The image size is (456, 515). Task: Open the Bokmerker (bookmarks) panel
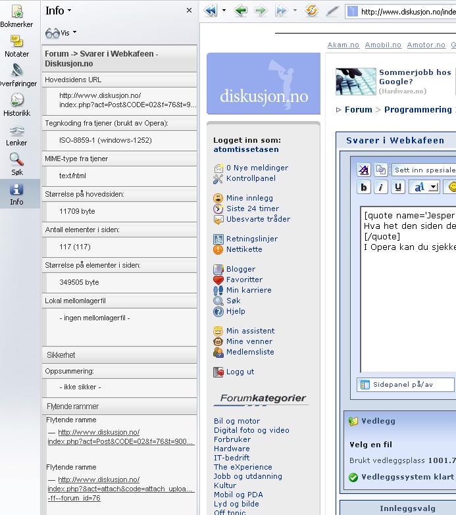[16, 16]
